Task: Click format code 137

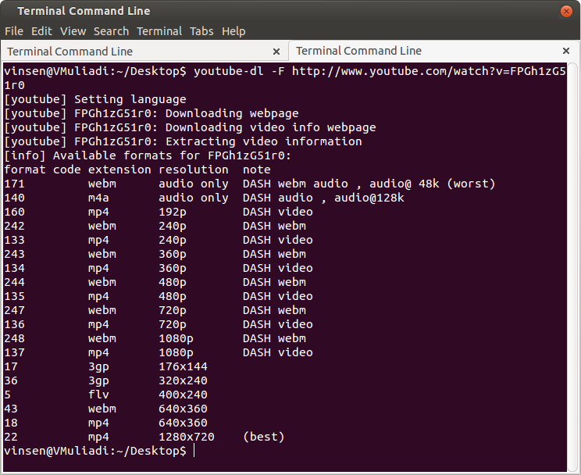Action: point(14,353)
